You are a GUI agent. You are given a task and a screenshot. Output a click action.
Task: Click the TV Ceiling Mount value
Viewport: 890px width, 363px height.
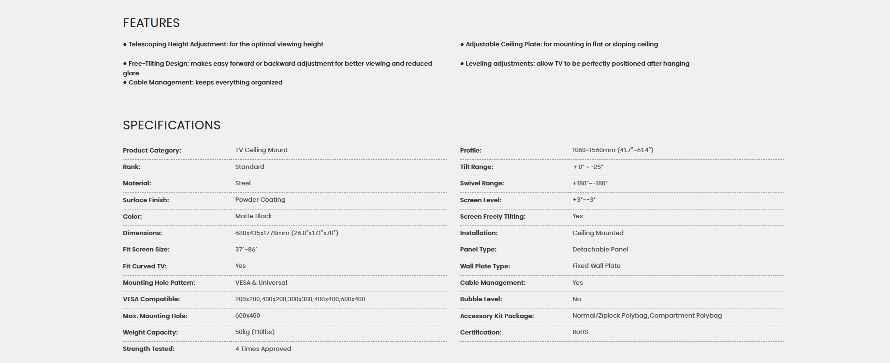coord(261,150)
